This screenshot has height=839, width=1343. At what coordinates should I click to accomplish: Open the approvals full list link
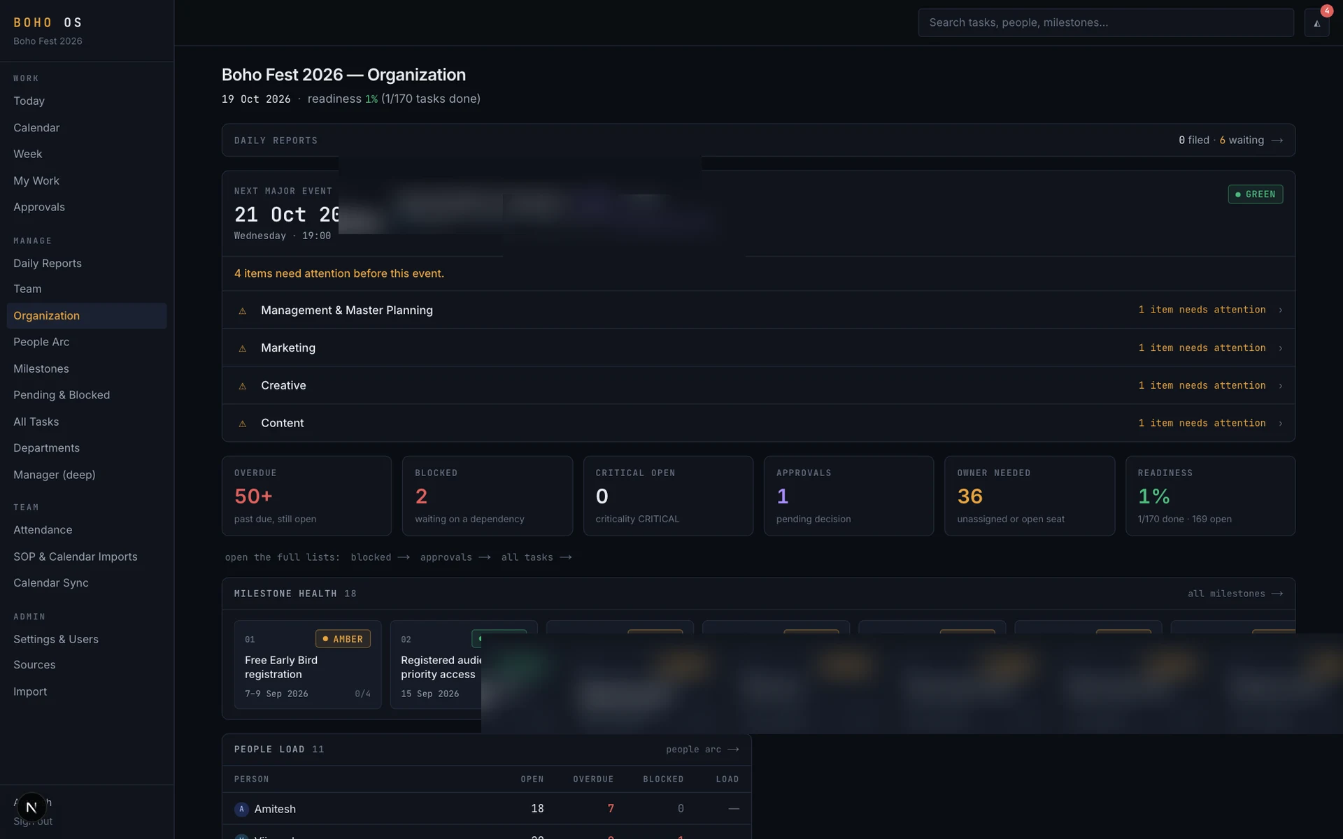pyautogui.click(x=455, y=557)
